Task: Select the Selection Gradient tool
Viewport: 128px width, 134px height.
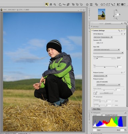Action: pyautogui.click(x=118, y=4)
